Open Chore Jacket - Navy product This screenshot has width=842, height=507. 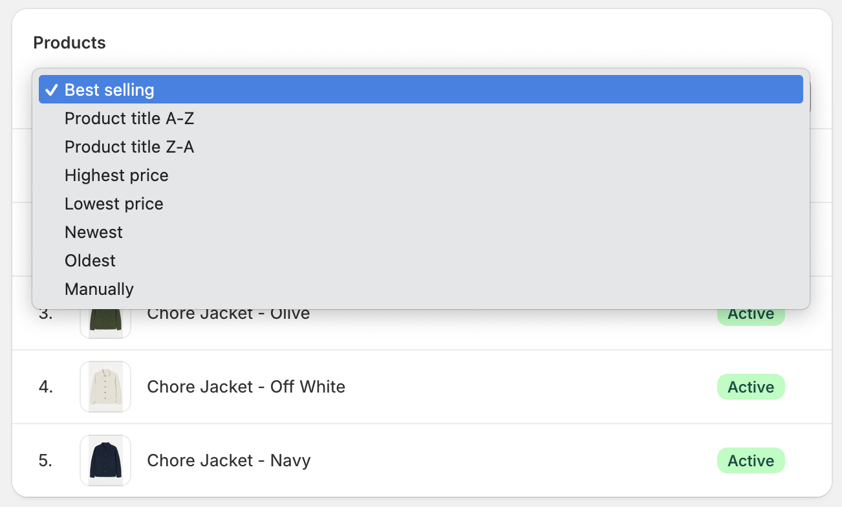tap(229, 460)
